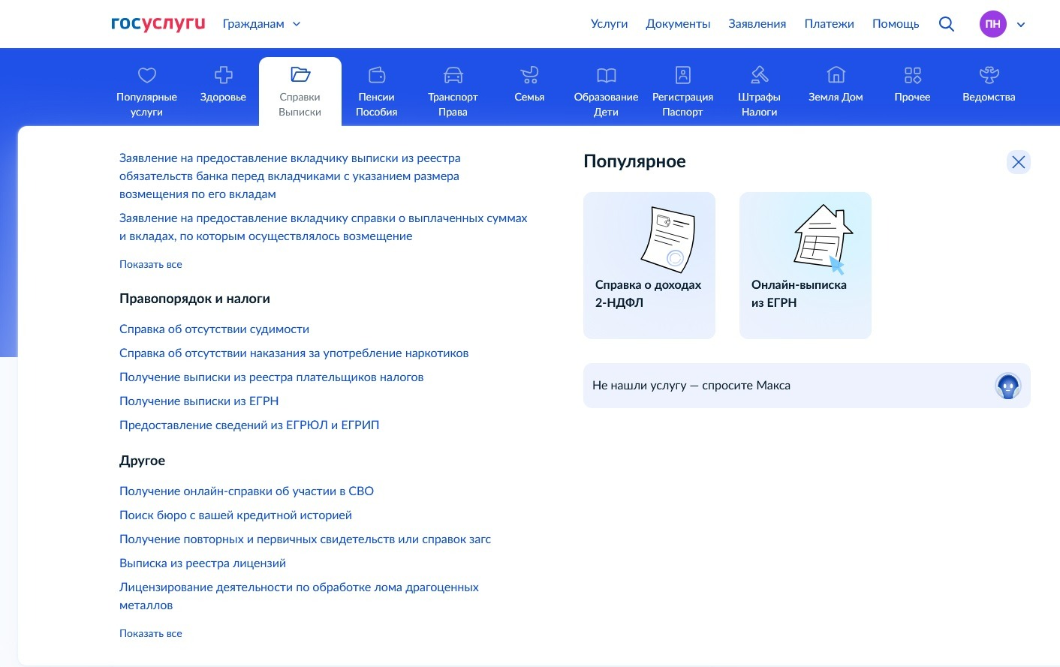
Task: Select the Fines and Taxes gavel icon
Action: click(759, 75)
